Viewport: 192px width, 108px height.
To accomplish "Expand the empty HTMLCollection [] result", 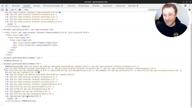I will tap(4, 61).
